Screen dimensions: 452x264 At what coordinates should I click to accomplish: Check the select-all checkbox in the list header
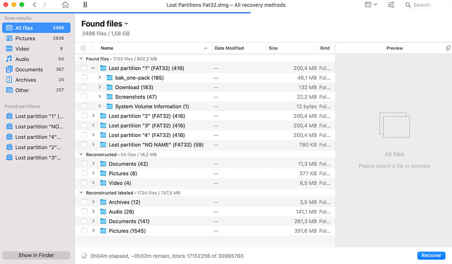pyautogui.click(x=83, y=48)
